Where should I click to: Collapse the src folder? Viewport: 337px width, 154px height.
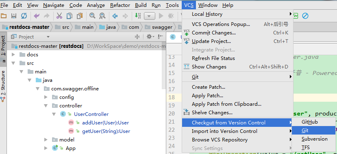pyautogui.click(x=13, y=63)
